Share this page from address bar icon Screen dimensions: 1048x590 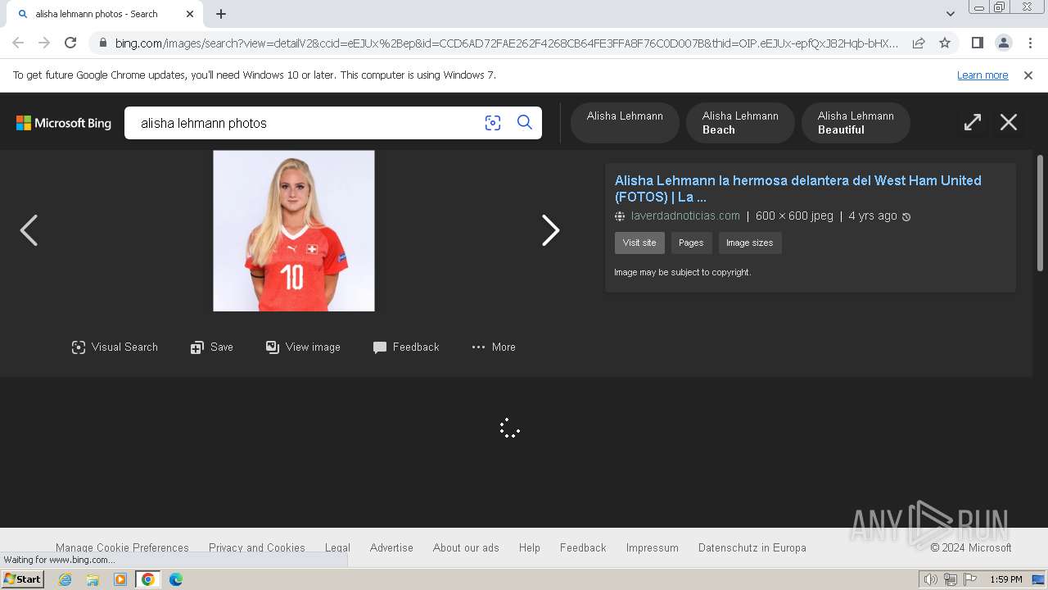[919, 43]
